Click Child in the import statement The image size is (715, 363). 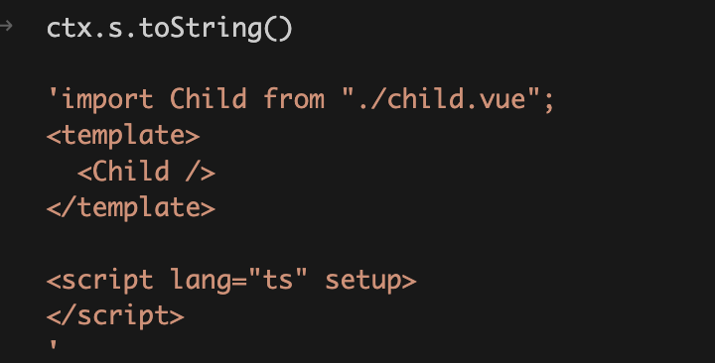(208, 98)
